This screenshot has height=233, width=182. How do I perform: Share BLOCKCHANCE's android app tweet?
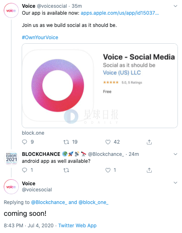coord(149,170)
